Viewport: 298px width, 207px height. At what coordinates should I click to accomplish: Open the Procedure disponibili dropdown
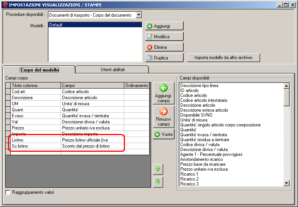139,15
